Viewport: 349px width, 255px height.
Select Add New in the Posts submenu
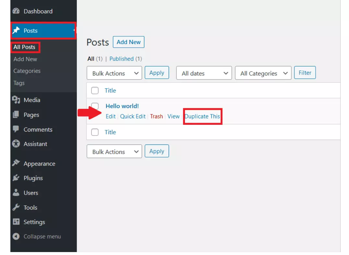25,59
